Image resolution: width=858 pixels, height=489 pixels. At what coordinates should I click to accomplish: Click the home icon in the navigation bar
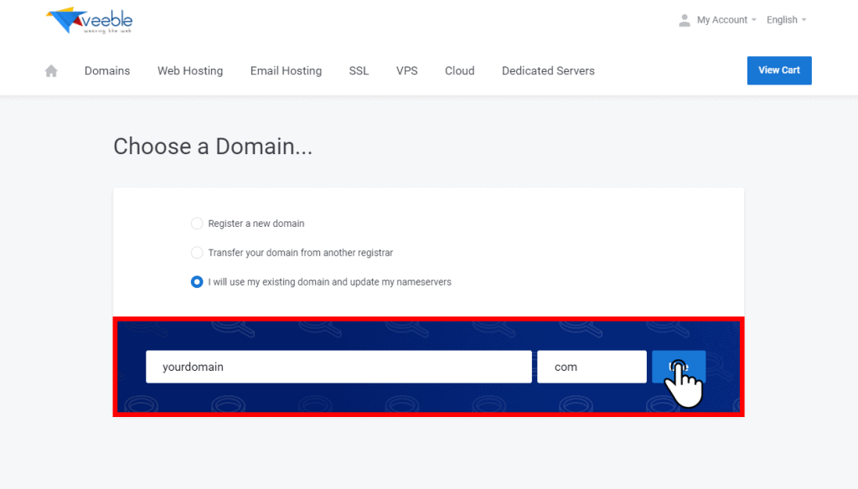point(50,70)
